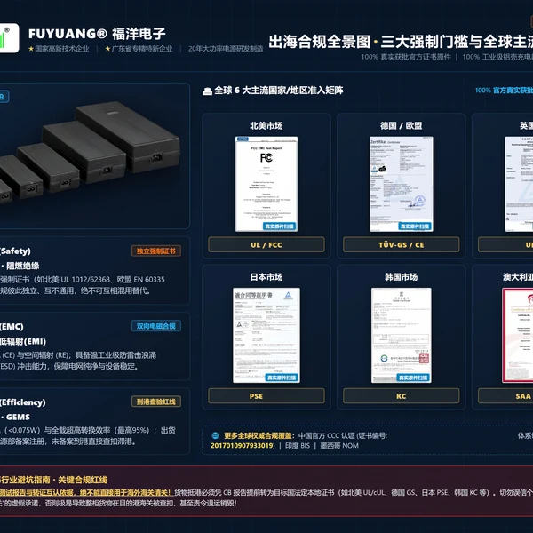Click the 印度 BIS text
This screenshot has height=533, width=533.
tap(298, 446)
